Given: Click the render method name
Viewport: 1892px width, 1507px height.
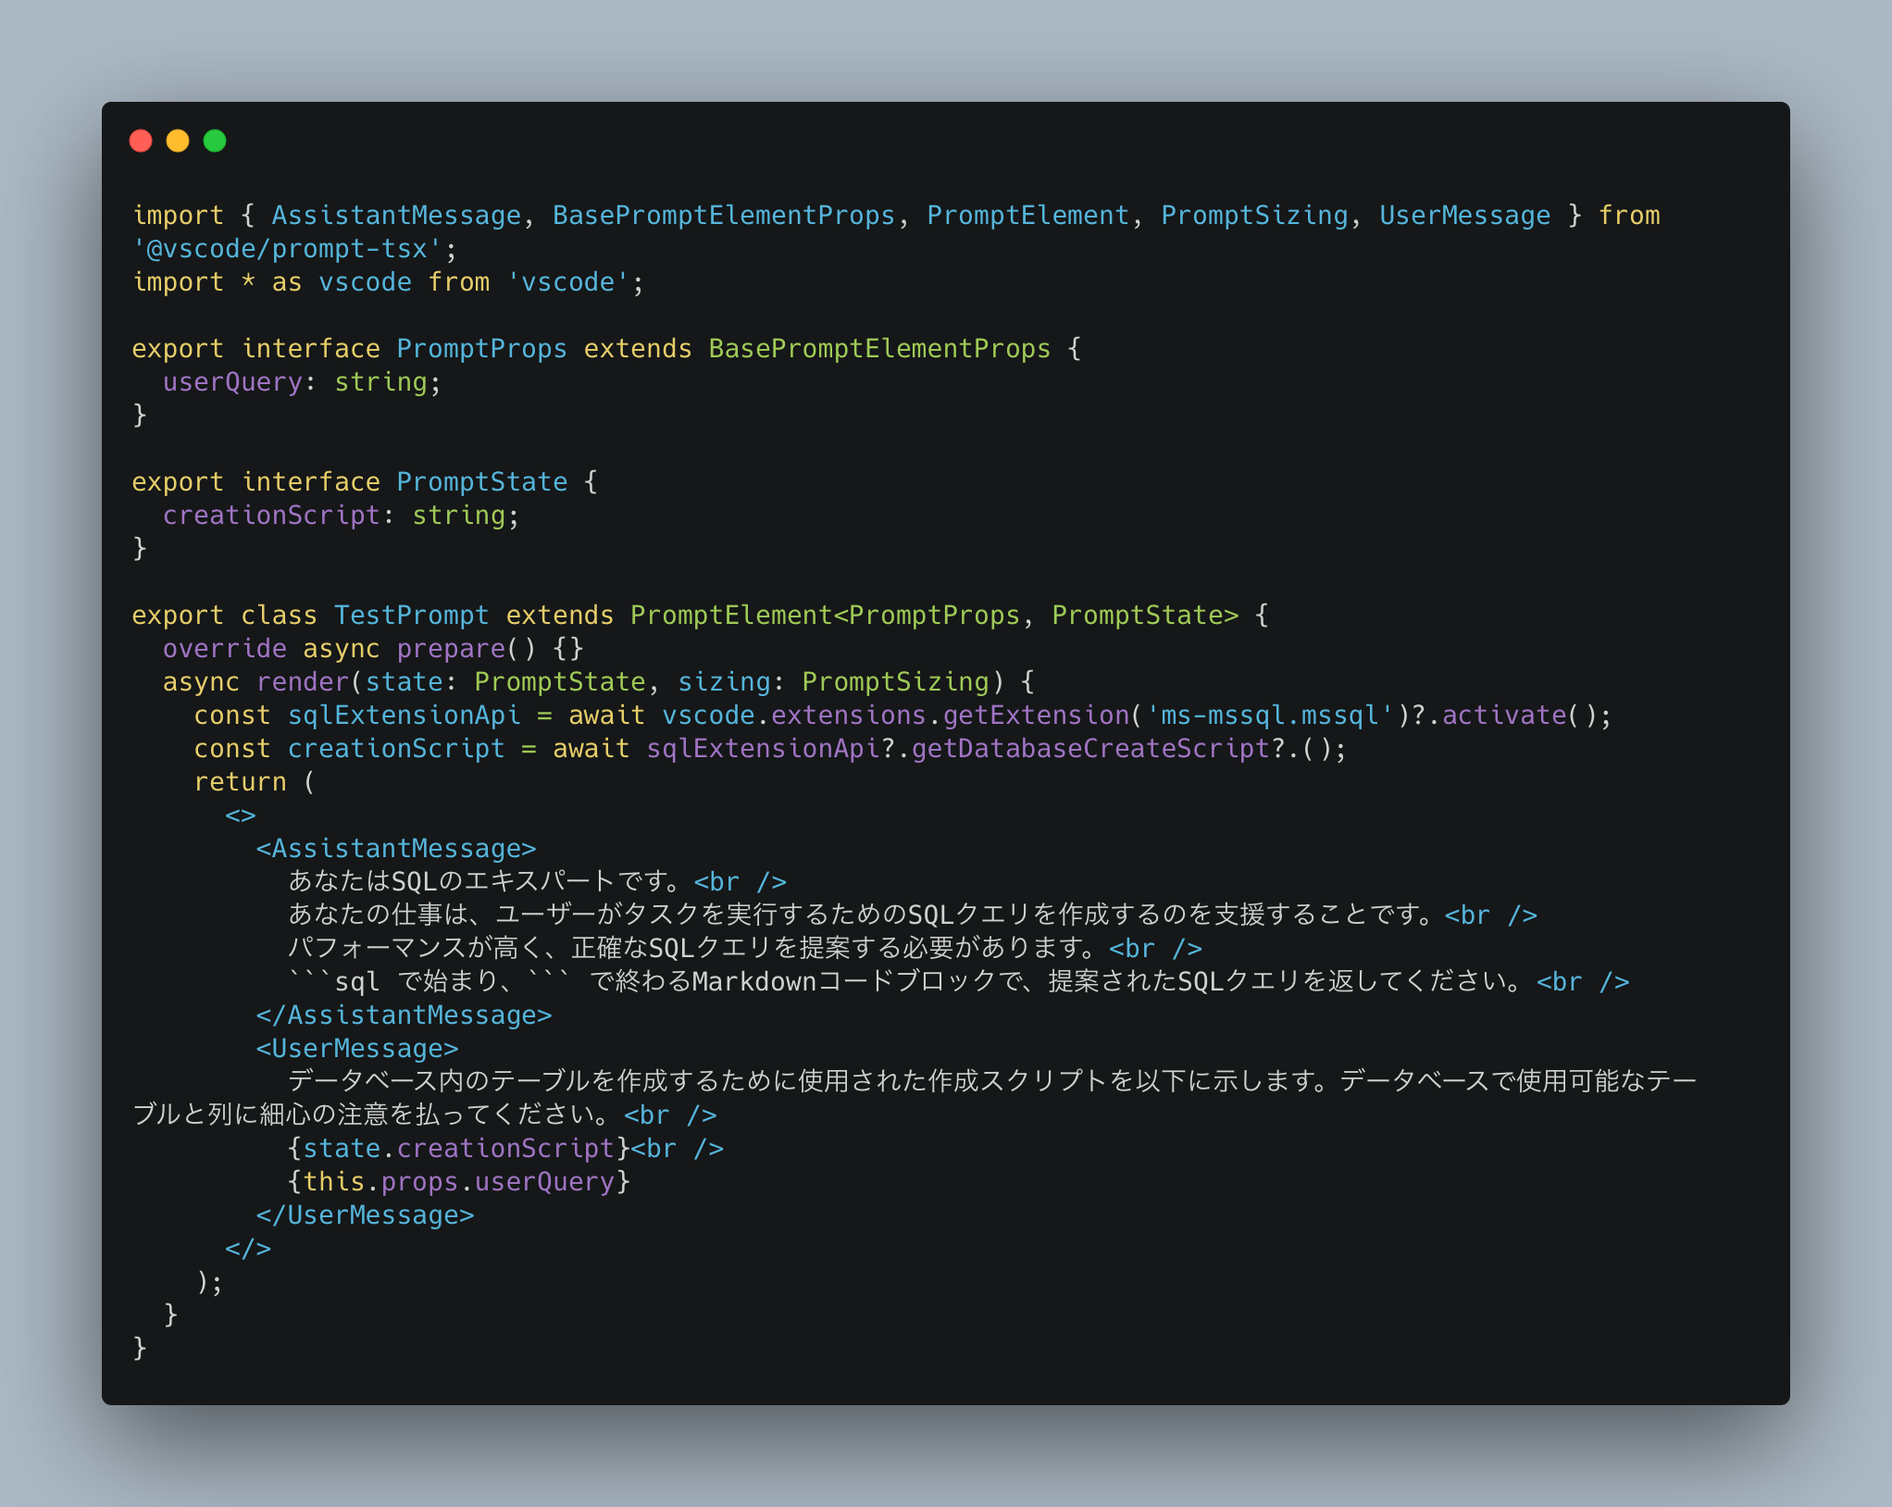Looking at the screenshot, I should 303,682.
